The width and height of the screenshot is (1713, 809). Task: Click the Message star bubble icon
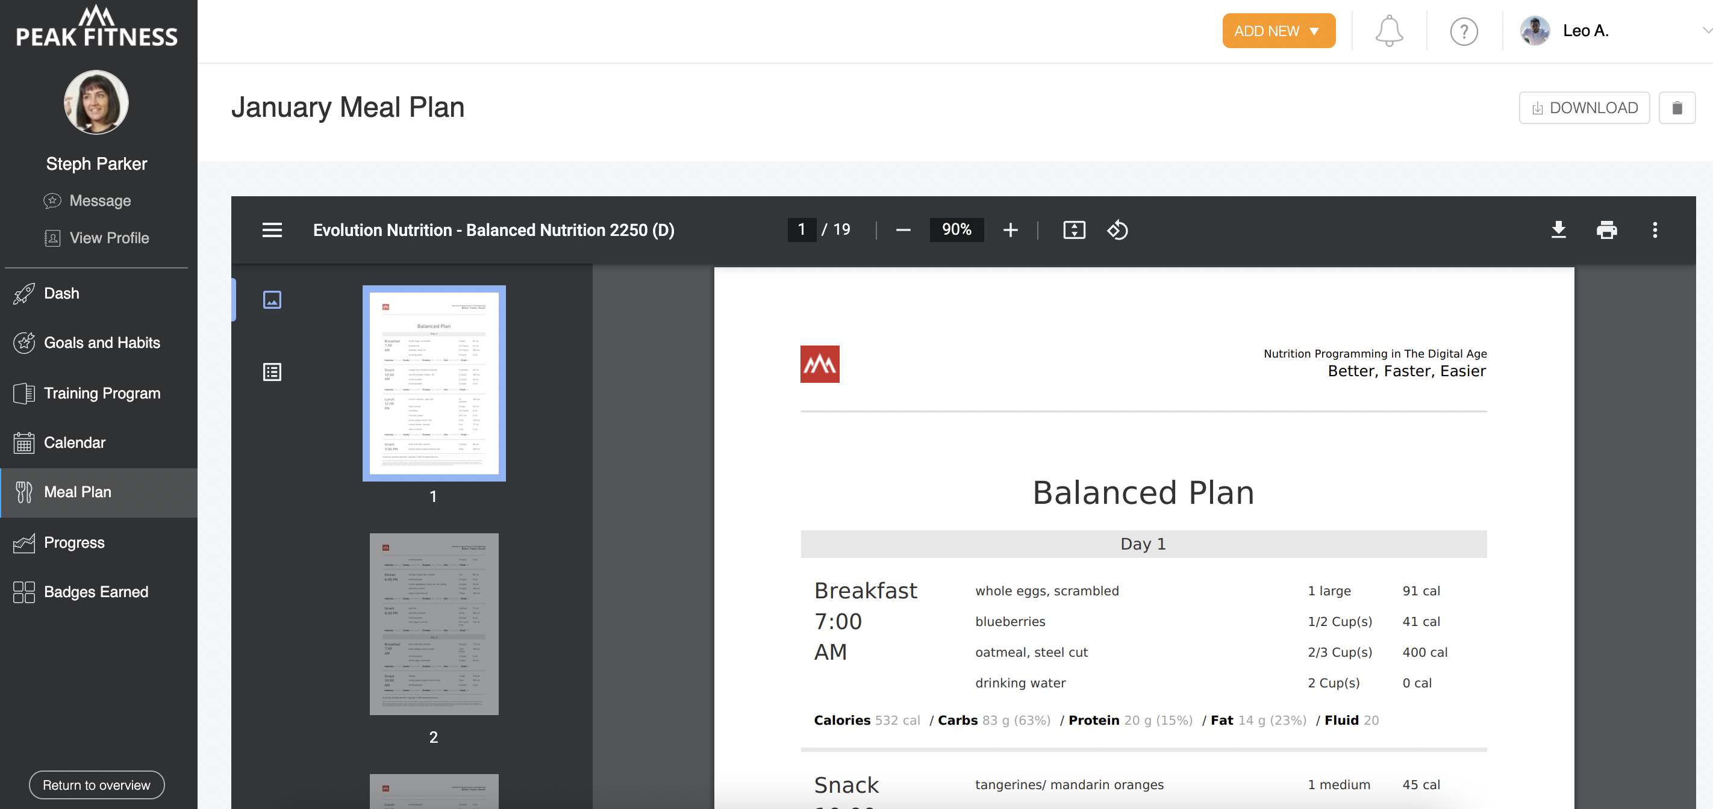(52, 201)
